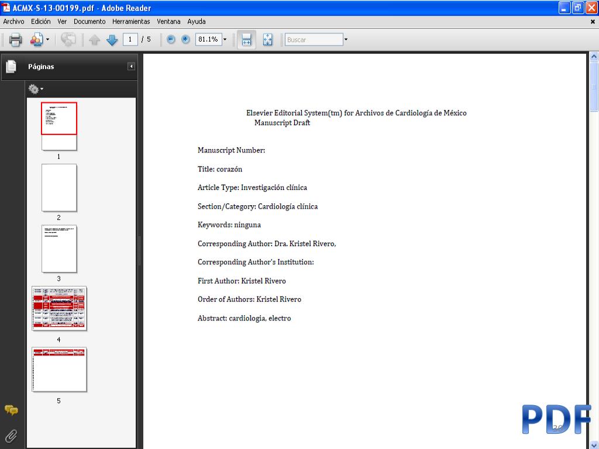This screenshot has height=449, width=599.
Task: Select page 5 thumbnail
Action: (x=59, y=369)
